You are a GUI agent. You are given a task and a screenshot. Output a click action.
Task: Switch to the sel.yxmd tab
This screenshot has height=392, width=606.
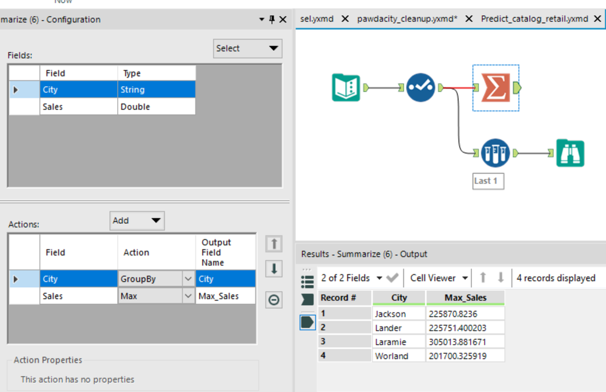317,19
